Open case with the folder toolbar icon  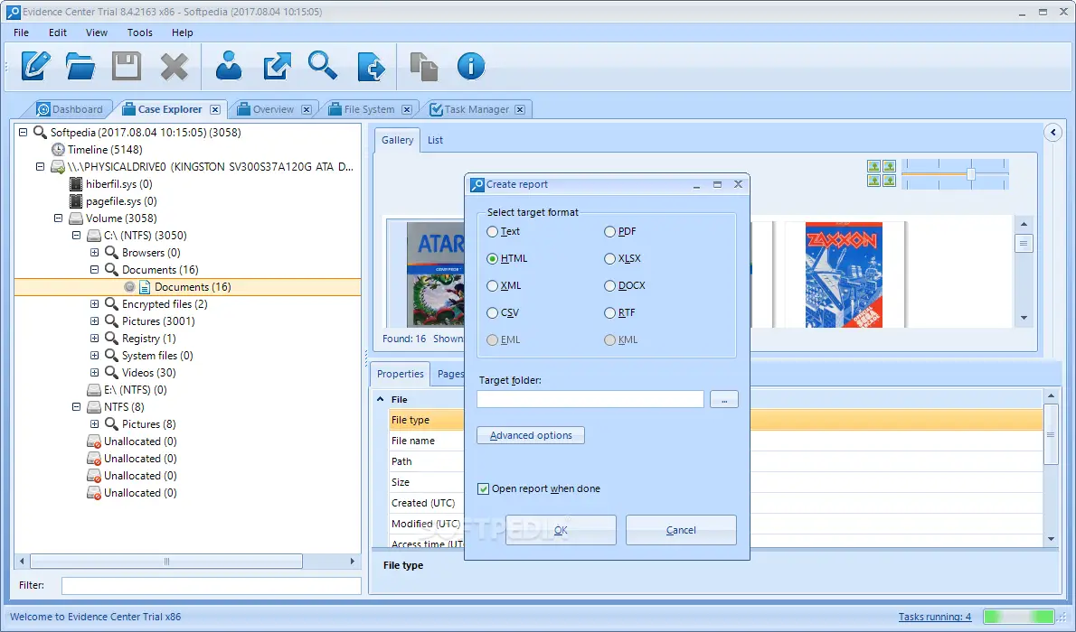coord(80,67)
